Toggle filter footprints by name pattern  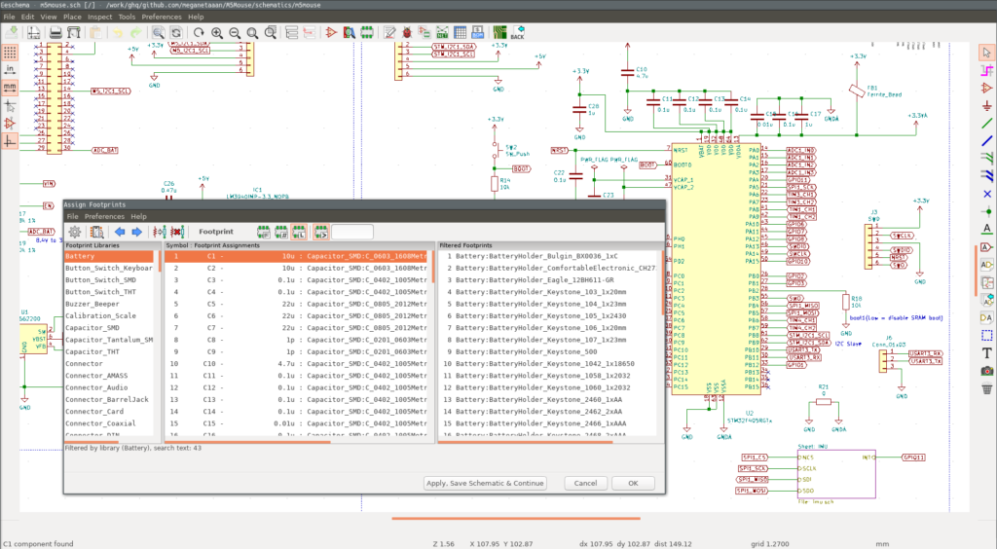tap(320, 232)
